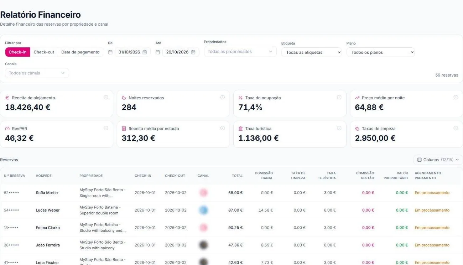Click guest name Sofia Martin
This screenshot has width=463, height=265.
tap(47, 193)
